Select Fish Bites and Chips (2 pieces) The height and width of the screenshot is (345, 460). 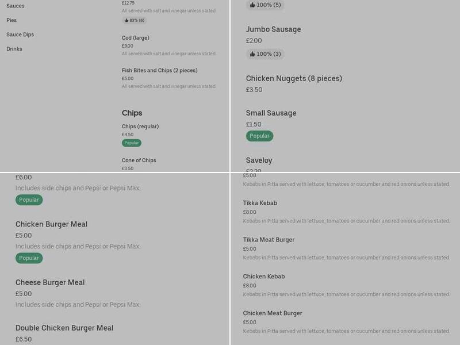pos(159,71)
